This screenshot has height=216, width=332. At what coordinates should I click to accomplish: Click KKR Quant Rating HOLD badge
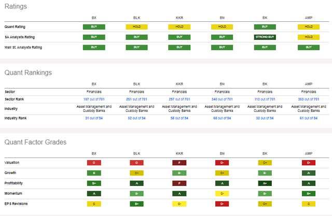click(x=179, y=27)
